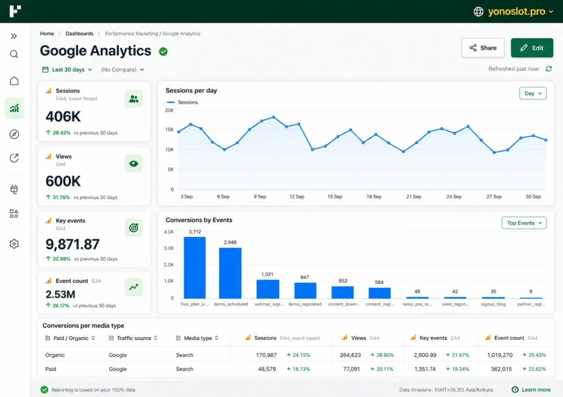Click the 2.53M Event count value
563x397 pixels.
click(x=60, y=294)
